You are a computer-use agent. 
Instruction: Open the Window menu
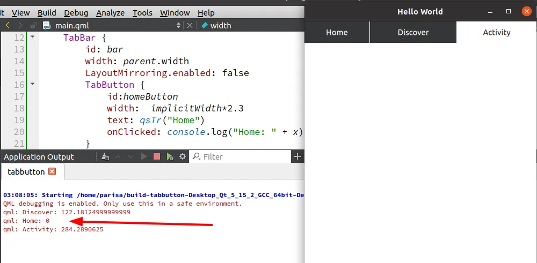click(x=175, y=13)
